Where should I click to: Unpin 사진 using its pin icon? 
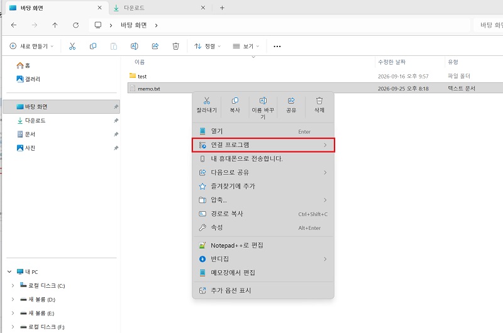pos(116,148)
